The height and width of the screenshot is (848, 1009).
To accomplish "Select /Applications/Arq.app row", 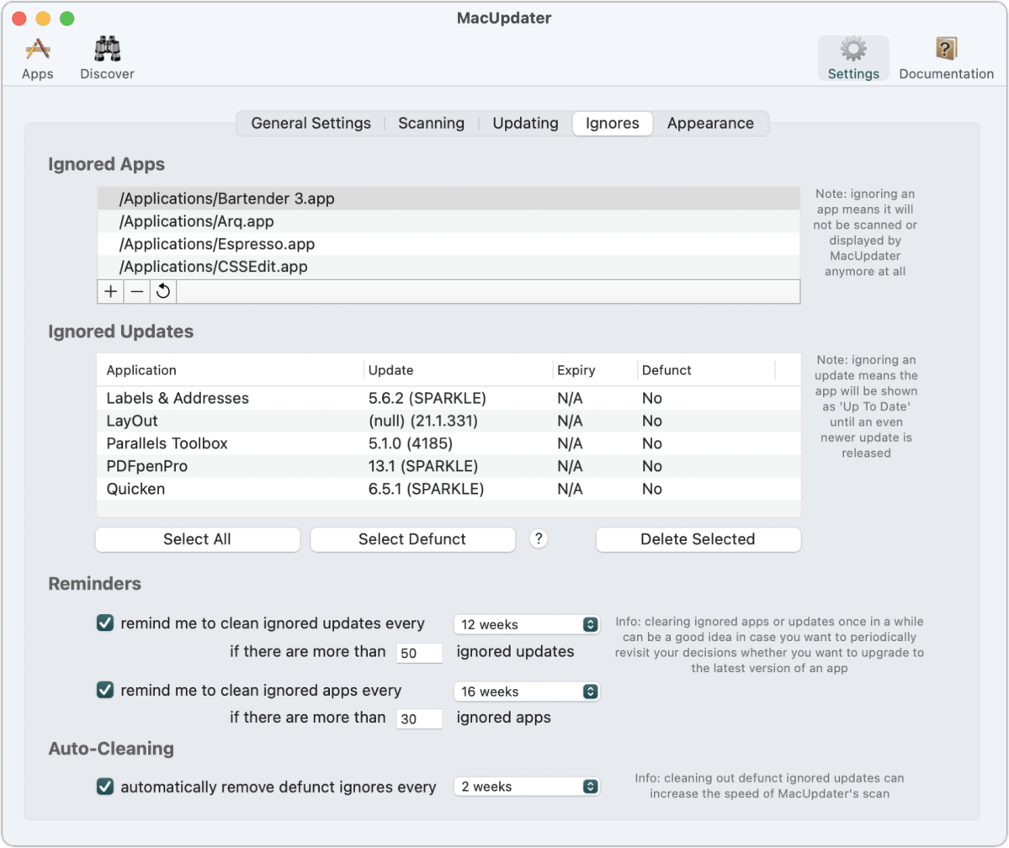I will click(x=449, y=221).
